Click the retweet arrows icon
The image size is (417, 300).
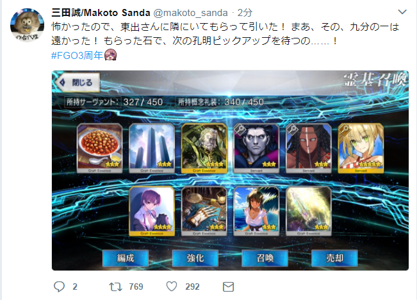pyautogui.click(x=115, y=287)
